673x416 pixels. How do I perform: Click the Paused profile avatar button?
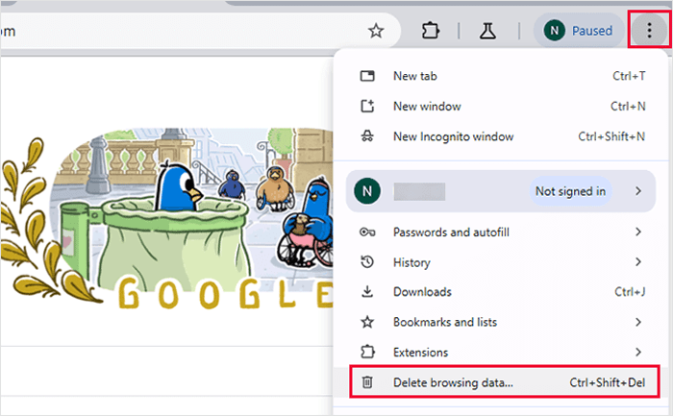pos(579,31)
